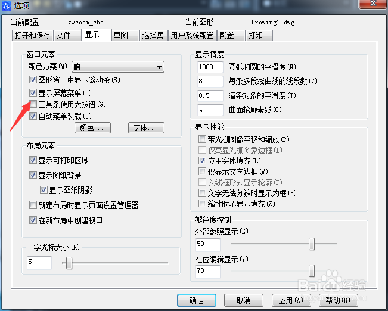This screenshot has height=311, width=388.
Task: Enable 缩放时不显示填充 checkbox
Action: click(202, 204)
